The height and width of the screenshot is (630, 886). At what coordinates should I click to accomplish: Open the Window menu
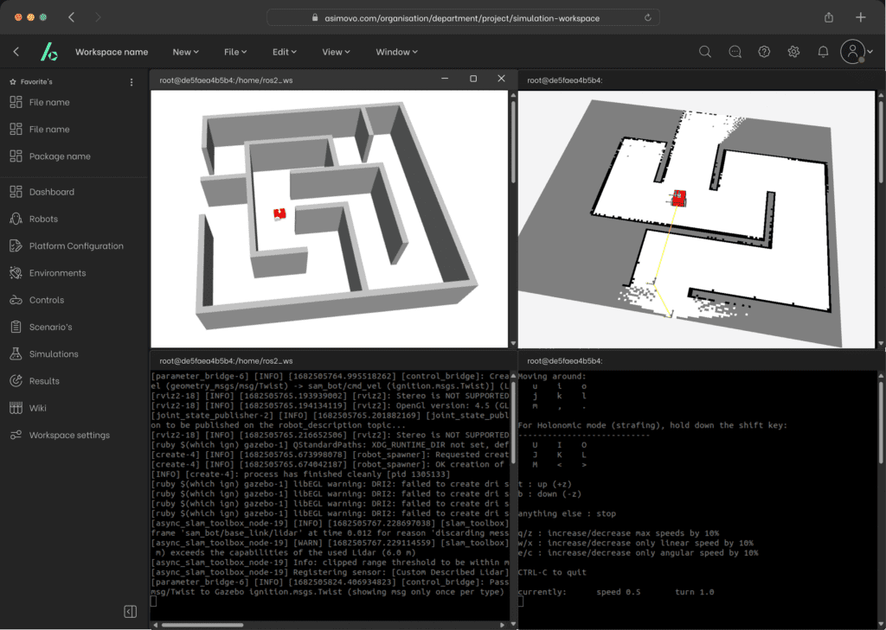(397, 52)
